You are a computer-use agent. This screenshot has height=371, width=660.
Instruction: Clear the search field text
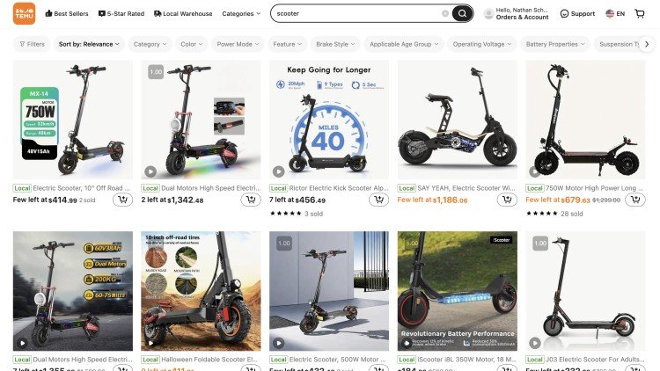pyautogui.click(x=445, y=13)
